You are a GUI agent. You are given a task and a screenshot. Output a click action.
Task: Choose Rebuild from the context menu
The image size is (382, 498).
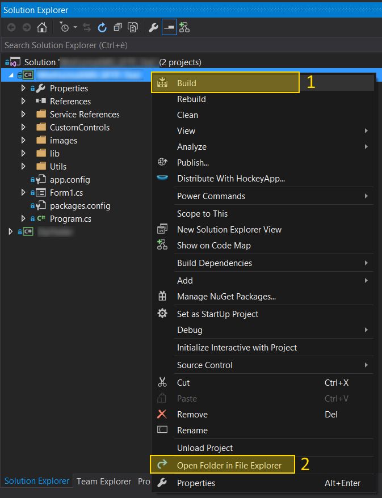tap(262, 99)
